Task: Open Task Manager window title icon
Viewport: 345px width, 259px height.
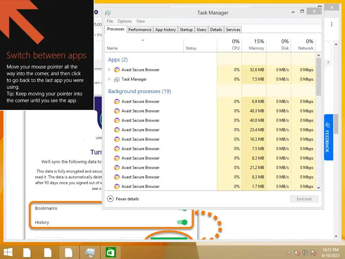Action: (x=108, y=13)
